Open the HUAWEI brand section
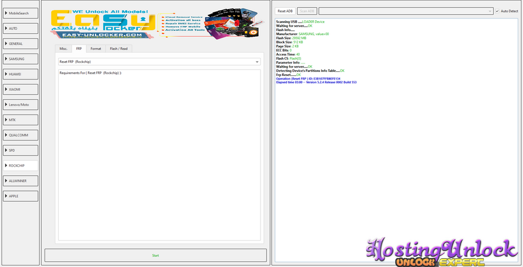The width and height of the screenshot is (523, 267). tap(20, 74)
